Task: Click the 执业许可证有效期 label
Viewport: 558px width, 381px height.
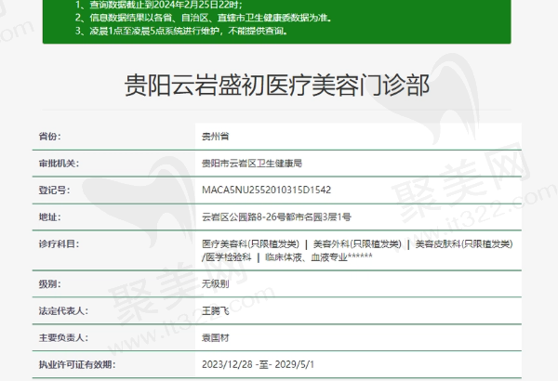Action: click(x=77, y=364)
